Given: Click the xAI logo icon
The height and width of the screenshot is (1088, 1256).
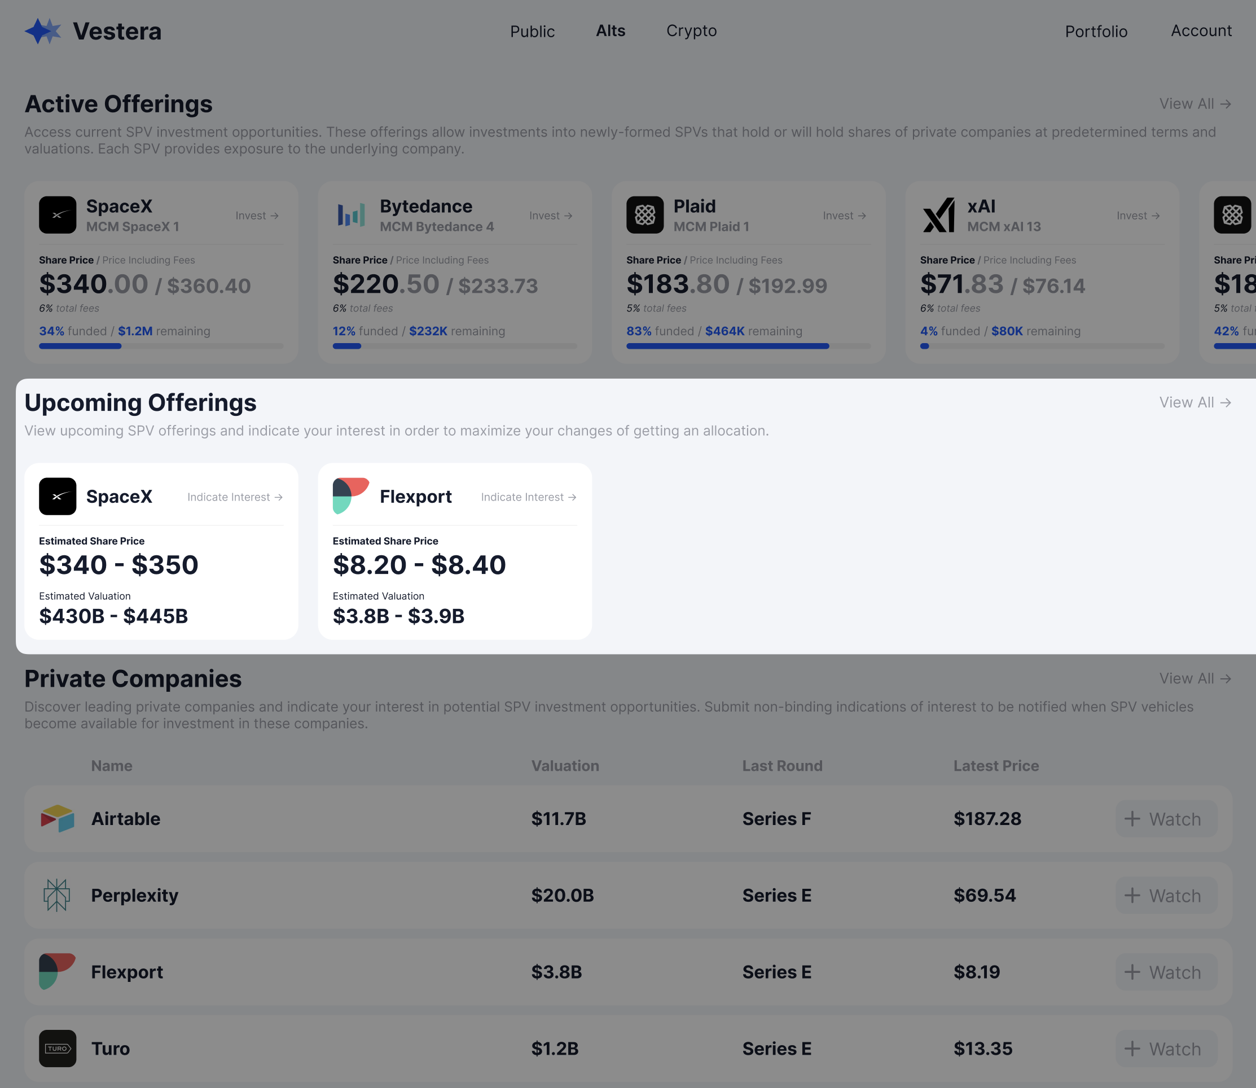Looking at the screenshot, I should [938, 215].
